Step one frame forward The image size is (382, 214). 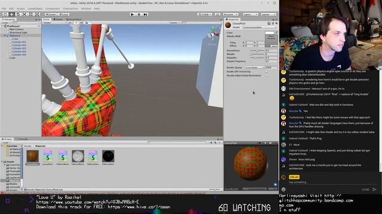coord(146,14)
